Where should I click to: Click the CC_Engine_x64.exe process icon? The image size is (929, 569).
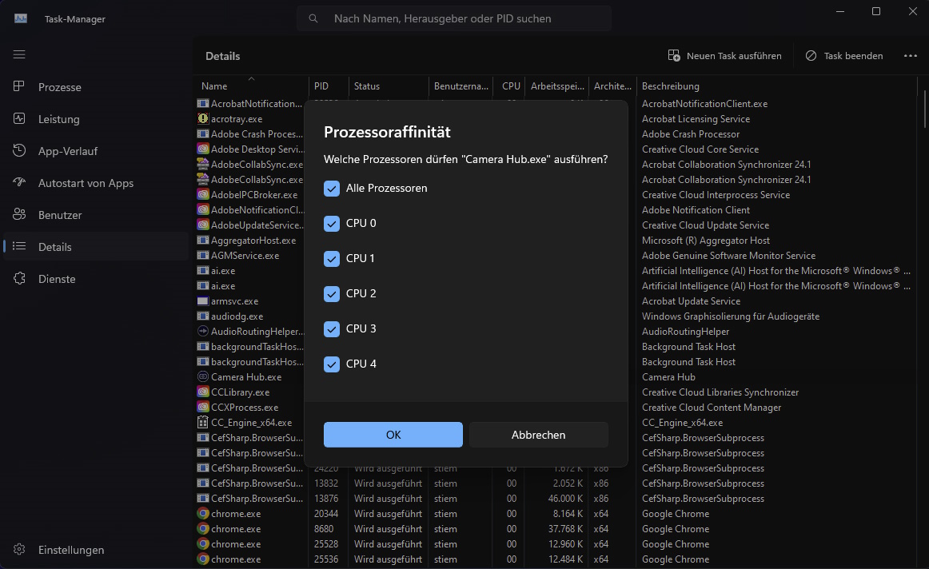(x=202, y=422)
